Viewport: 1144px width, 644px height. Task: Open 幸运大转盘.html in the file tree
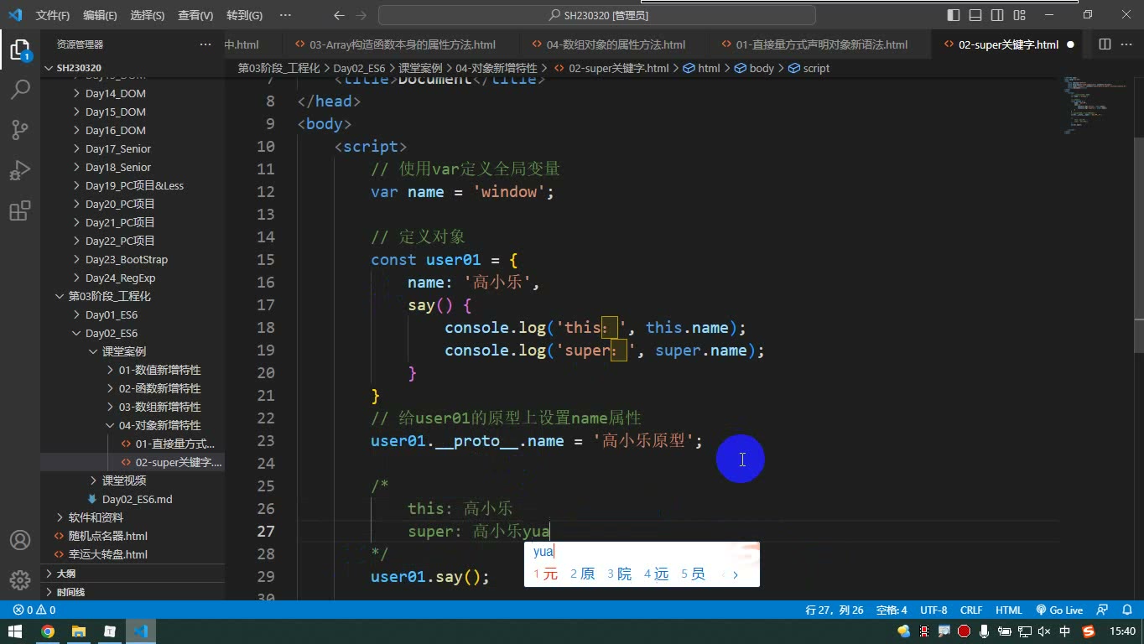(x=107, y=554)
